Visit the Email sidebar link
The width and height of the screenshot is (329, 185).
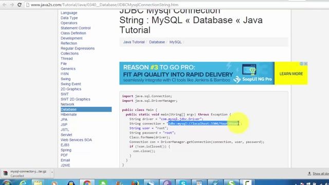pyautogui.click(x=65, y=160)
